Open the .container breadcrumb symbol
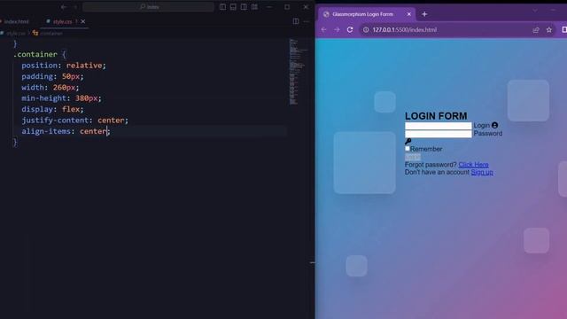 click(x=50, y=34)
